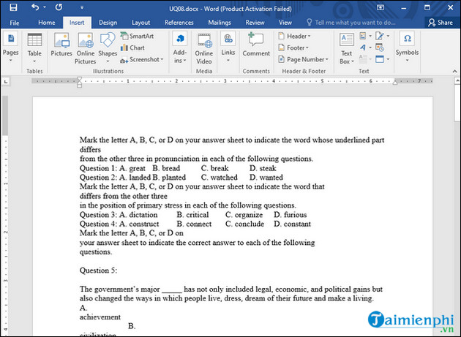Collapse the ribbon with the arrow
The height and width of the screenshot is (337, 461).
point(454,71)
